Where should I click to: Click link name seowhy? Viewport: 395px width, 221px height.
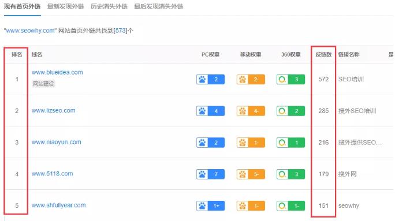(x=349, y=206)
